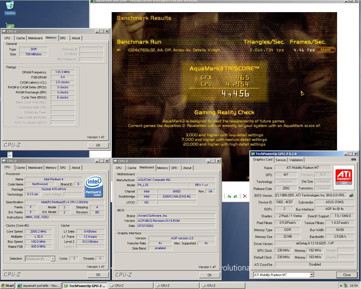This screenshot has height=289, width=361.
Task: Click the Multiplier value x 20.0
Action: (38, 237)
